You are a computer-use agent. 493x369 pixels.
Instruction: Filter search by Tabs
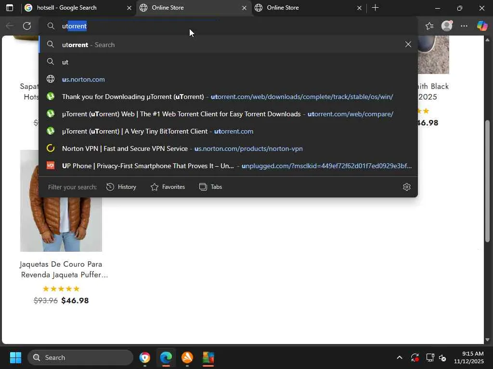click(x=211, y=187)
